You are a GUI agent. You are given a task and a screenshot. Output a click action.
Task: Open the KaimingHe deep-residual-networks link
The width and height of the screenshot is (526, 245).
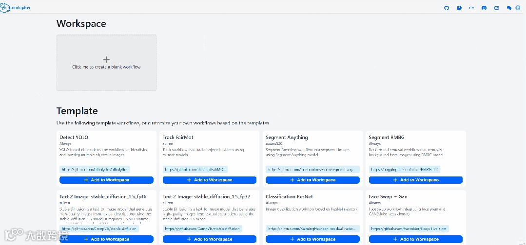pyautogui.click(x=312, y=229)
